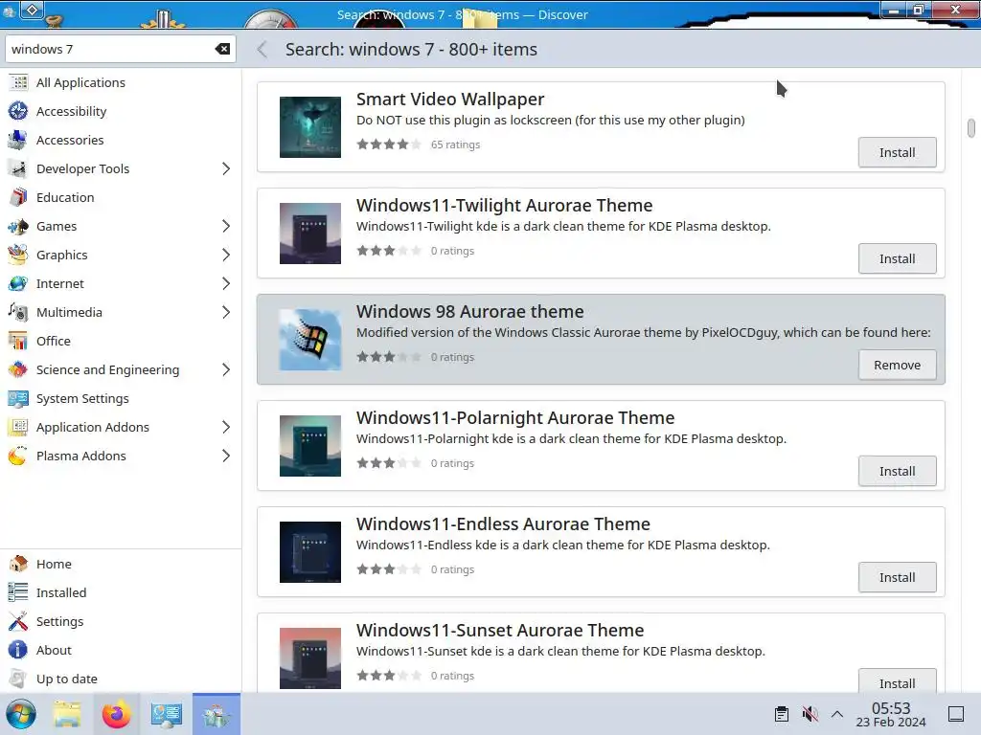
Task: Click the Settings tools icon
Action: click(18, 621)
